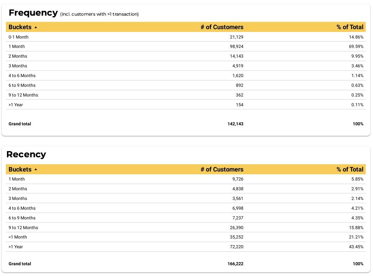Viewport: 373px width, 276px height.
Task: Select 9 to 12 Months recency row
Action: tap(186, 227)
